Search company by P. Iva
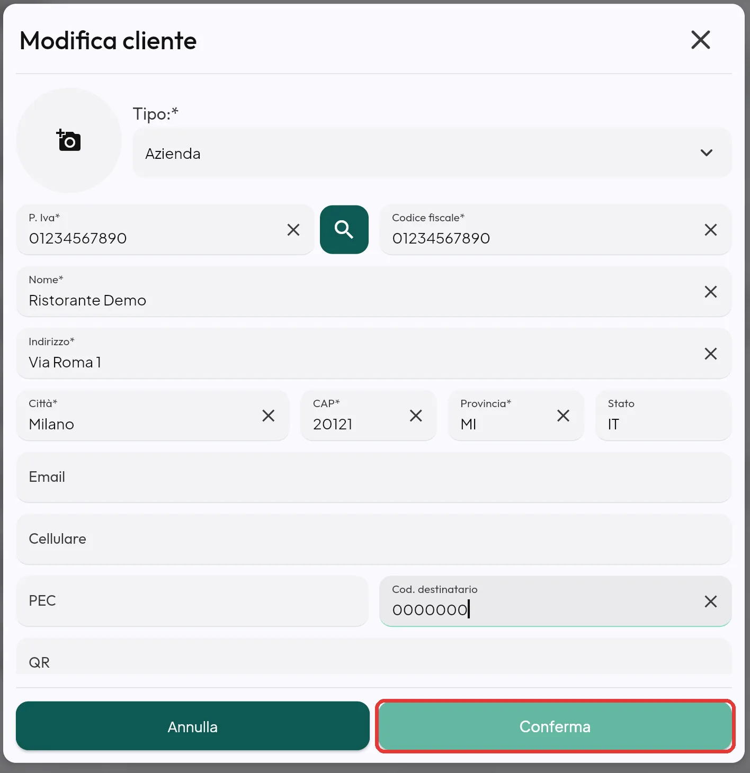This screenshot has width=750, height=773. coord(344,230)
